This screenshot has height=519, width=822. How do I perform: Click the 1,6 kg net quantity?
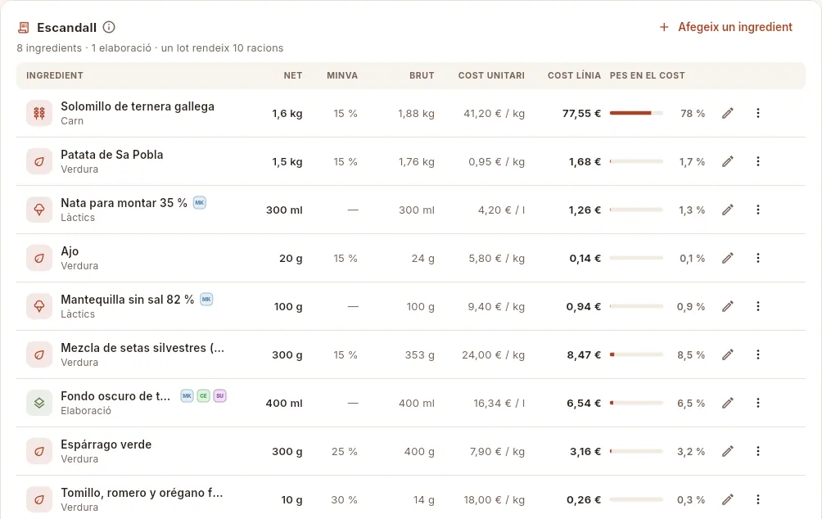[x=287, y=113]
